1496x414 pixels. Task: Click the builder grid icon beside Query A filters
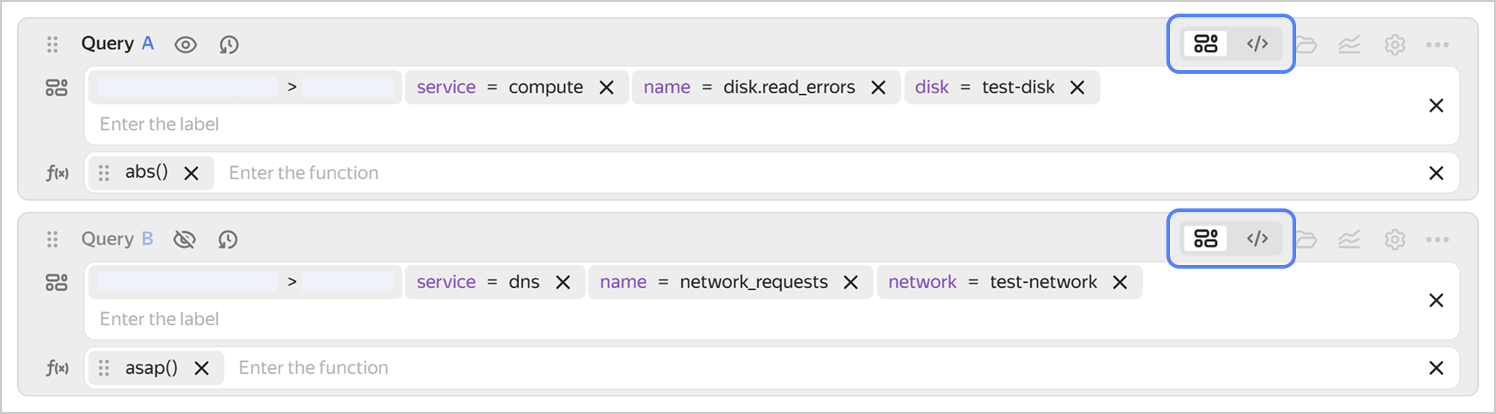tap(57, 87)
